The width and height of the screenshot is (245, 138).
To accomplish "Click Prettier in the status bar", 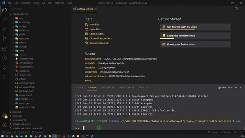I will coord(226,132).
